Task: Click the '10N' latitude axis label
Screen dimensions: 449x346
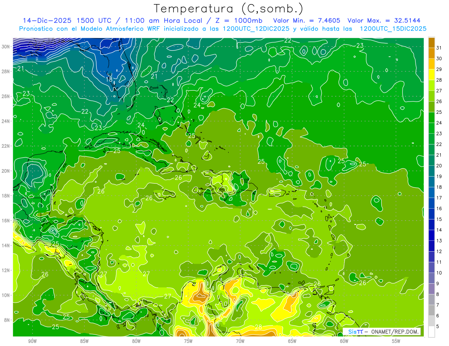Action: pos(6,295)
